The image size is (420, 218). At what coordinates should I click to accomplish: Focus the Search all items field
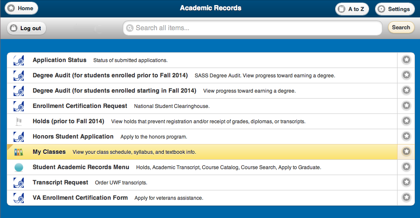252,28
